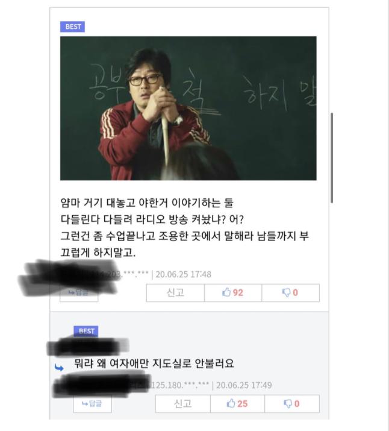Click the thumbs-down icon on the first comment
389x431 pixels.
(286, 293)
